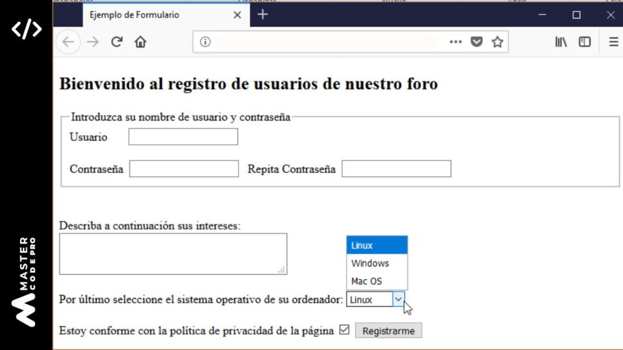Click the Usuario input field
623x350 pixels.
[x=183, y=137]
